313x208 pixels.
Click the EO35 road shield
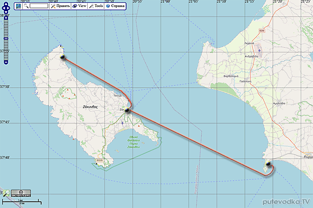click(x=99, y=160)
